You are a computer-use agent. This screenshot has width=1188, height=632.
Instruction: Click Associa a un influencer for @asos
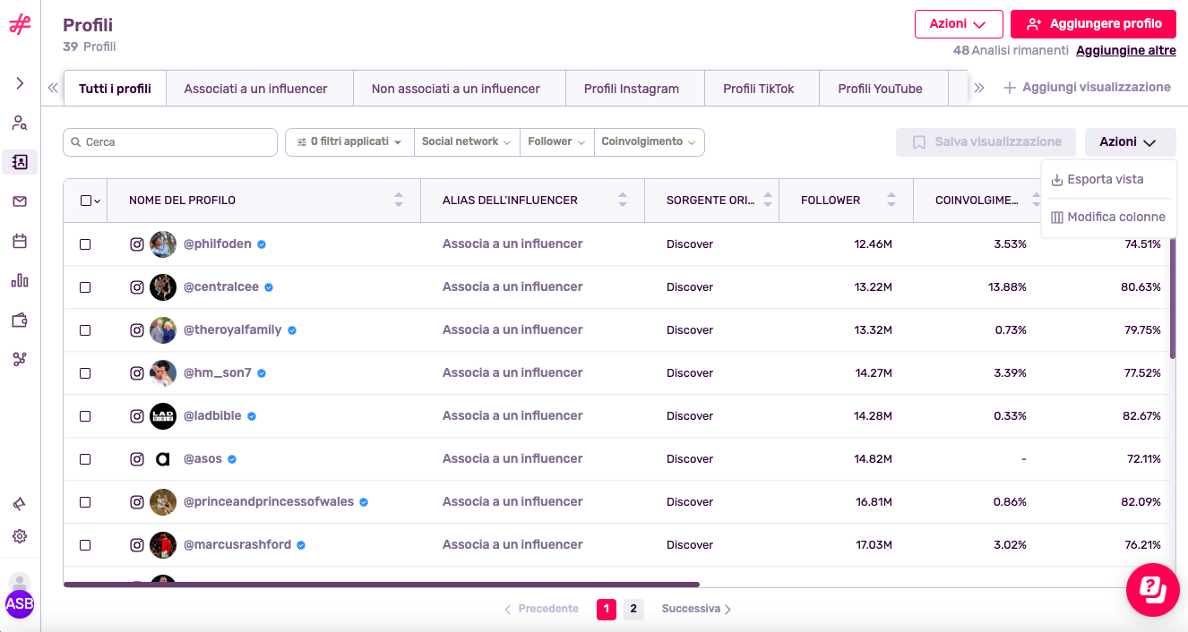[x=512, y=459]
